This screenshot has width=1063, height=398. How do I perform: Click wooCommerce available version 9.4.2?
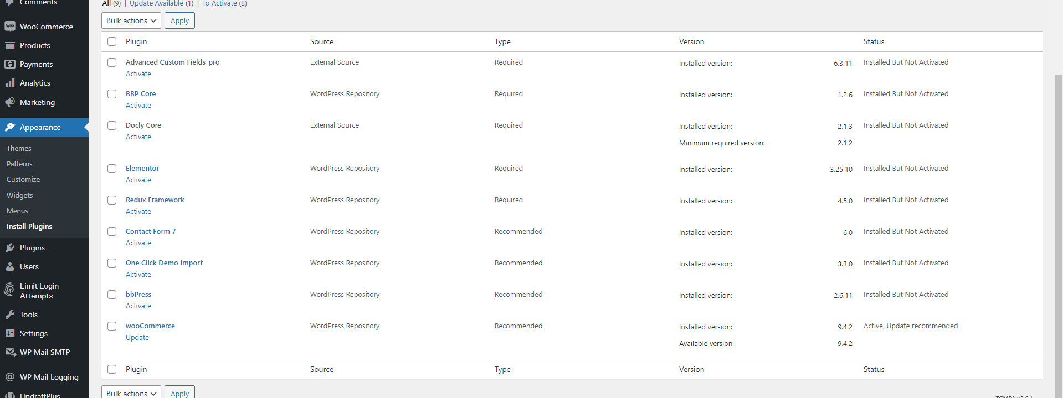(845, 344)
